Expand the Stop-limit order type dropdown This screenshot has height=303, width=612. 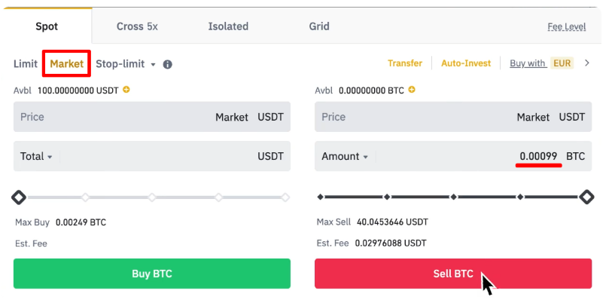[x=153, y=64]
